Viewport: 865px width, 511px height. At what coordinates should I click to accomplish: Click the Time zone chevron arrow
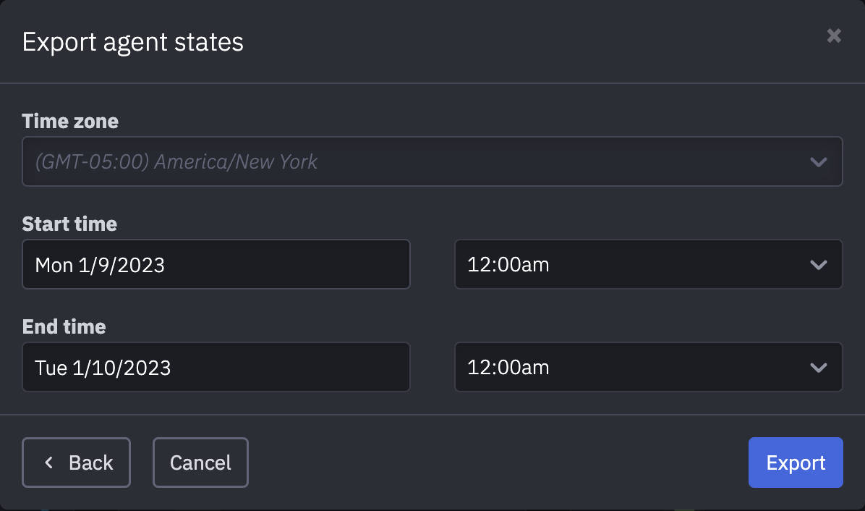click(x=818, y=162)
